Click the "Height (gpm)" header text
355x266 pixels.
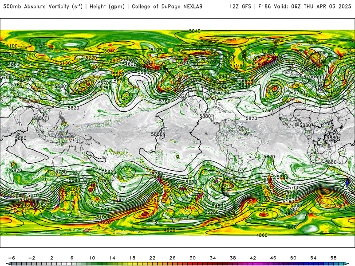coord(107,7)
